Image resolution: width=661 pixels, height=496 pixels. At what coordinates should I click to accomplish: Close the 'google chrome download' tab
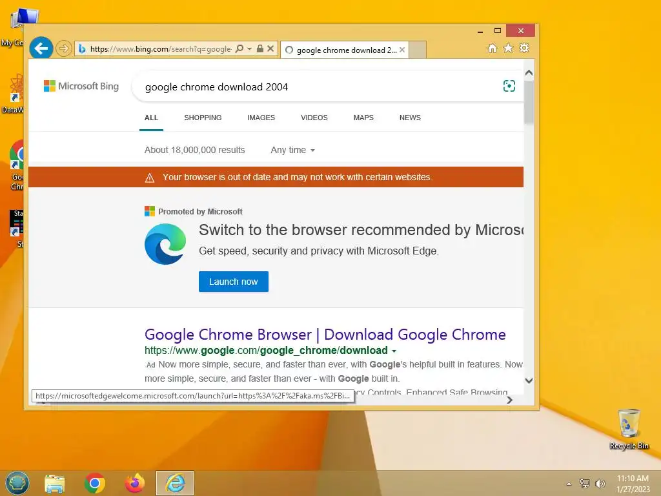click(x=402, y=50)
